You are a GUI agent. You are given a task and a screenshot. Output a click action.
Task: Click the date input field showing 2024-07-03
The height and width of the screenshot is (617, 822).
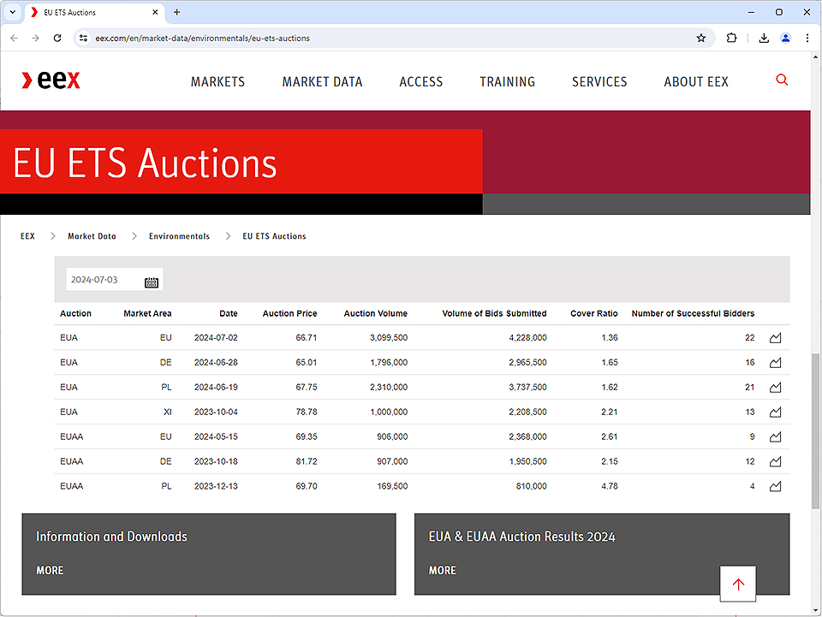[103, 280]
